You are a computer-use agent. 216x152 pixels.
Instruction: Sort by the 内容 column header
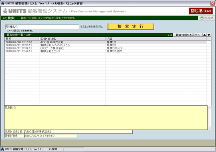(x=156, y=39)
